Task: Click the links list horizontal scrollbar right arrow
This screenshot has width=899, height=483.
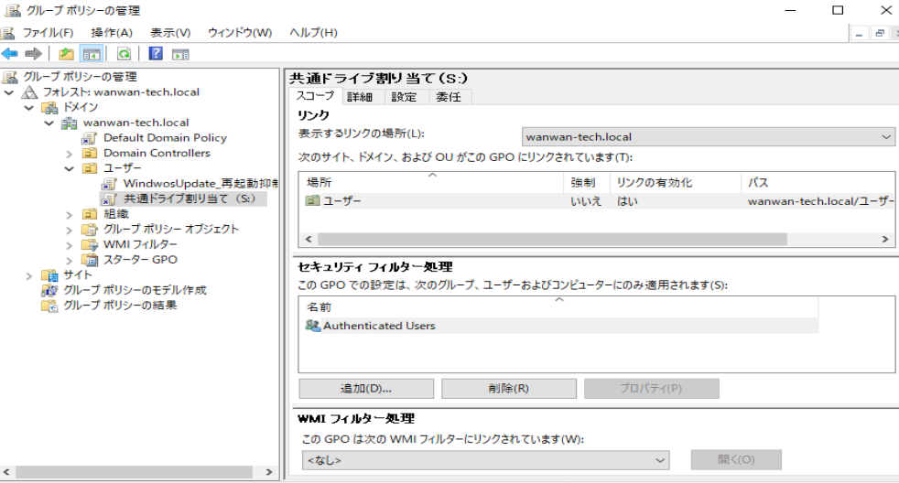Action: pyautogui.click(x=885, y=239)
